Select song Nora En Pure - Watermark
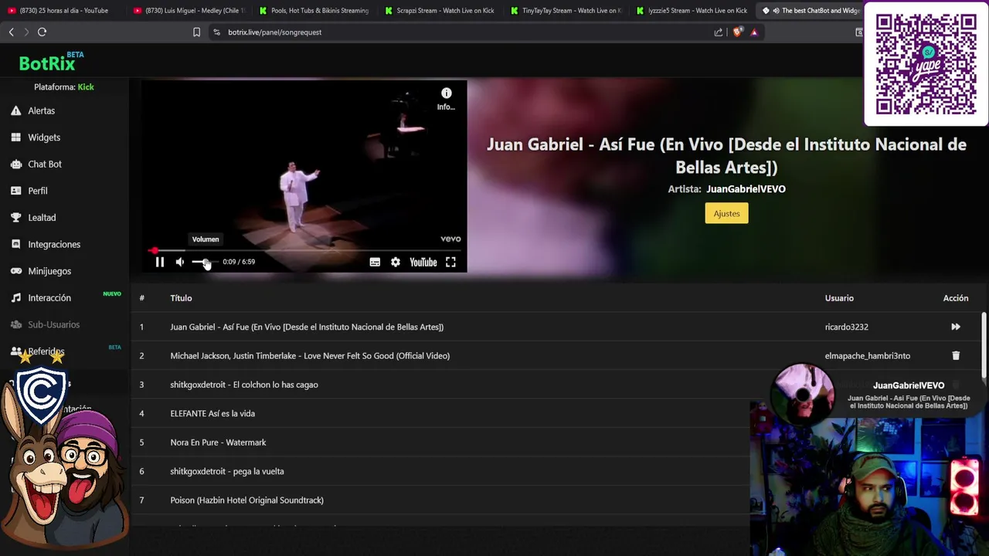This screenshot has height=556, width=989. tap(218, 442)
